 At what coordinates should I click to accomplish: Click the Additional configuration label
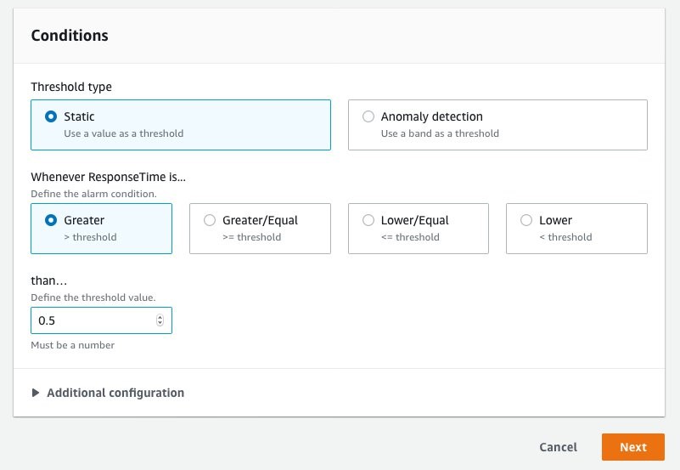[115, 393]
